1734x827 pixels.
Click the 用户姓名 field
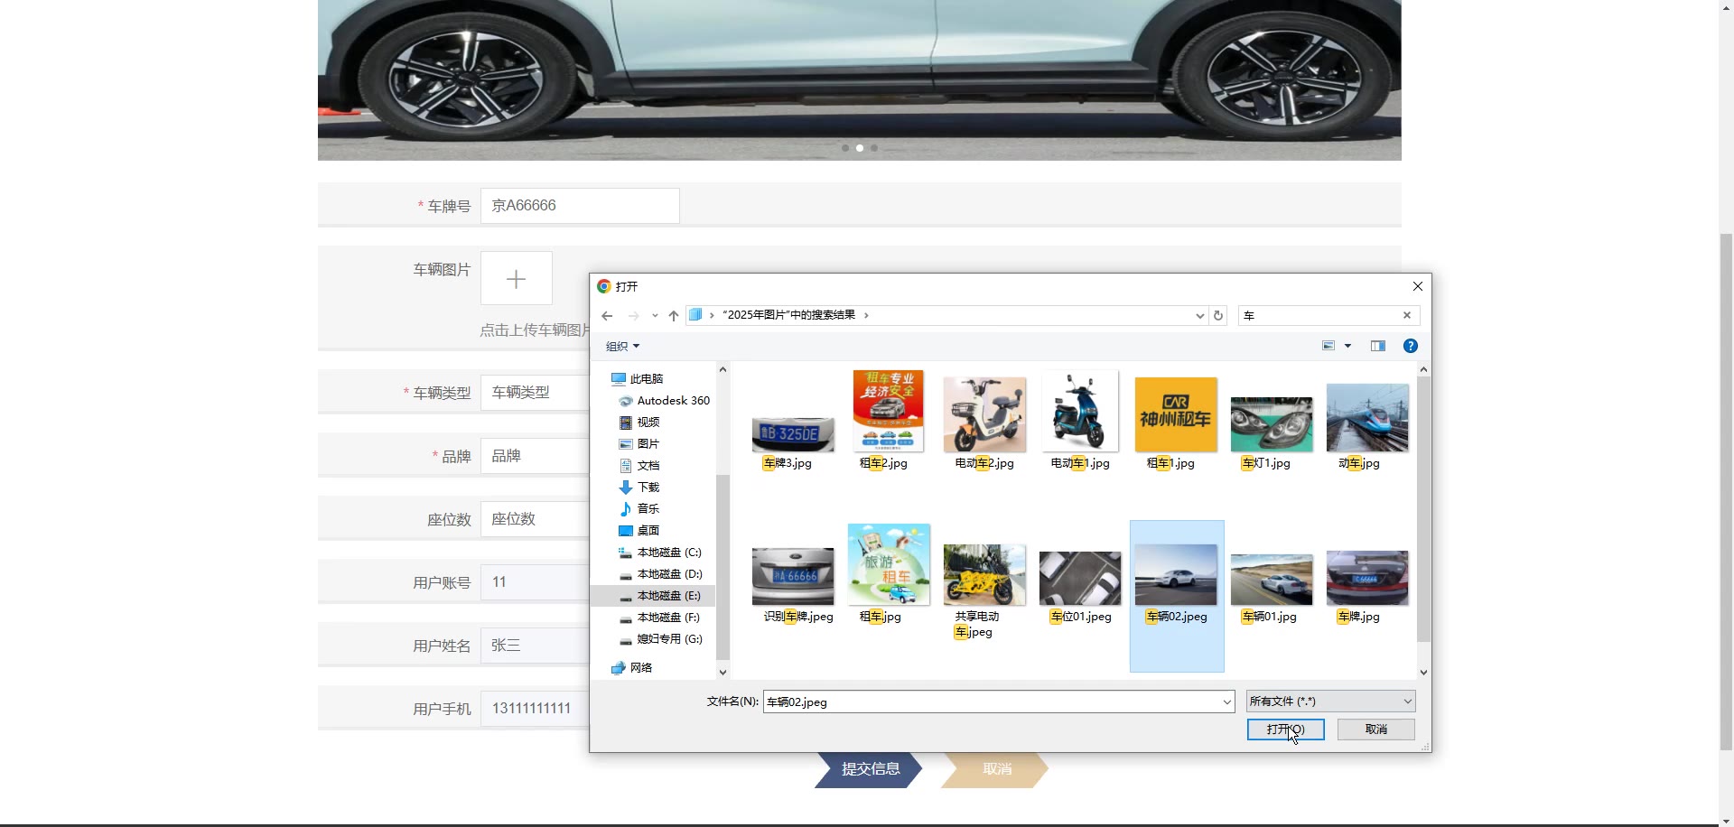coord(535,646)
